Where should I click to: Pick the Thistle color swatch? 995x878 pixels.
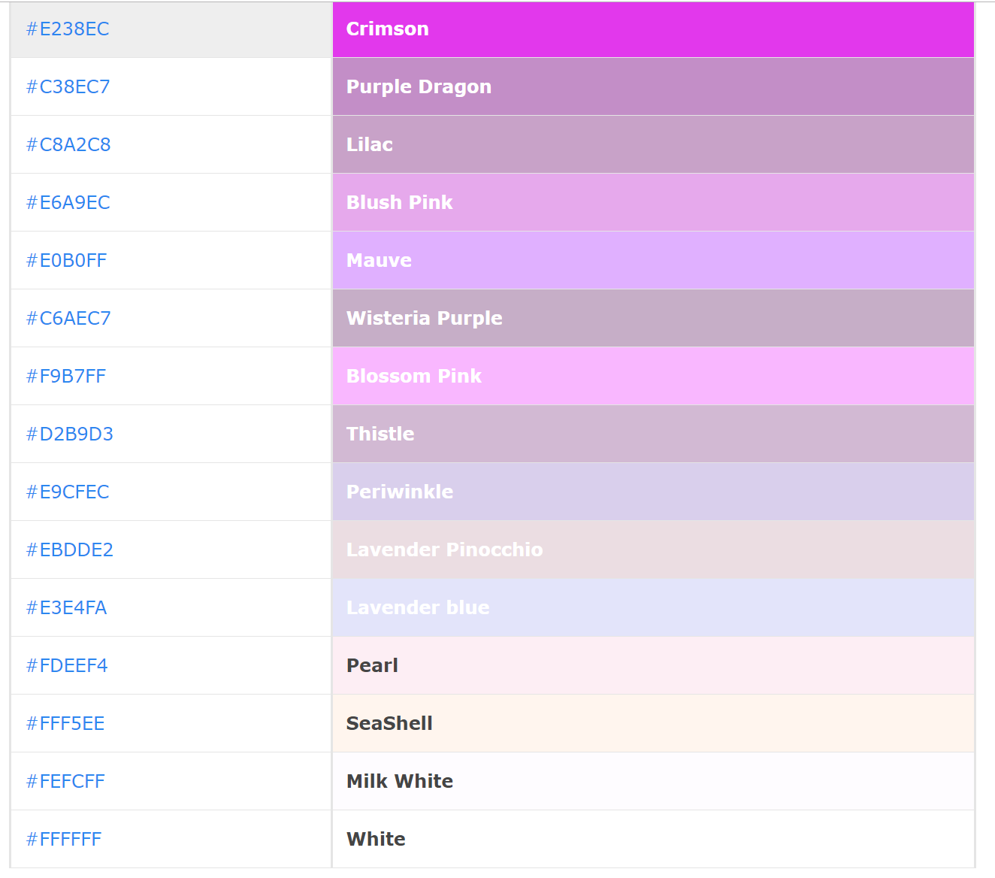pos(652,434)
